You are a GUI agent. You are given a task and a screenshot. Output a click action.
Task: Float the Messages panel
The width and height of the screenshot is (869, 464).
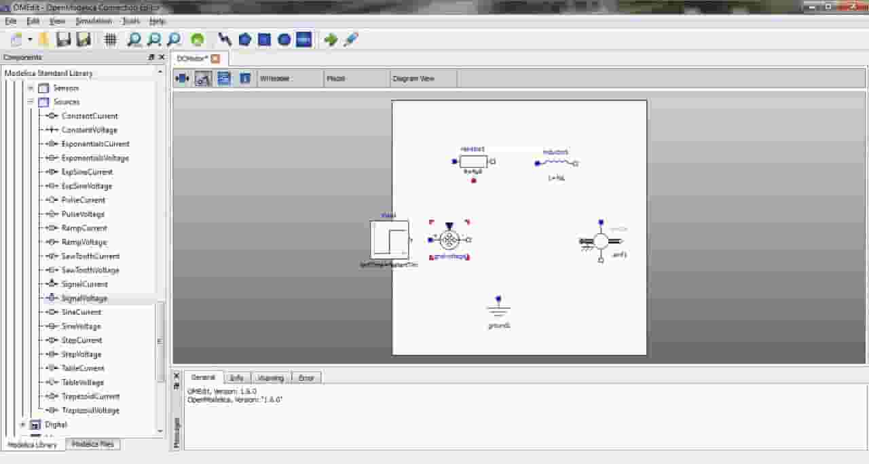(177, 386)
